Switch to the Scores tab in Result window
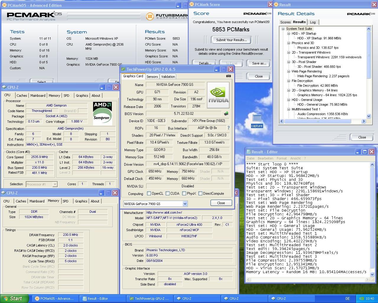378x303 pixels. click(285, 22)
